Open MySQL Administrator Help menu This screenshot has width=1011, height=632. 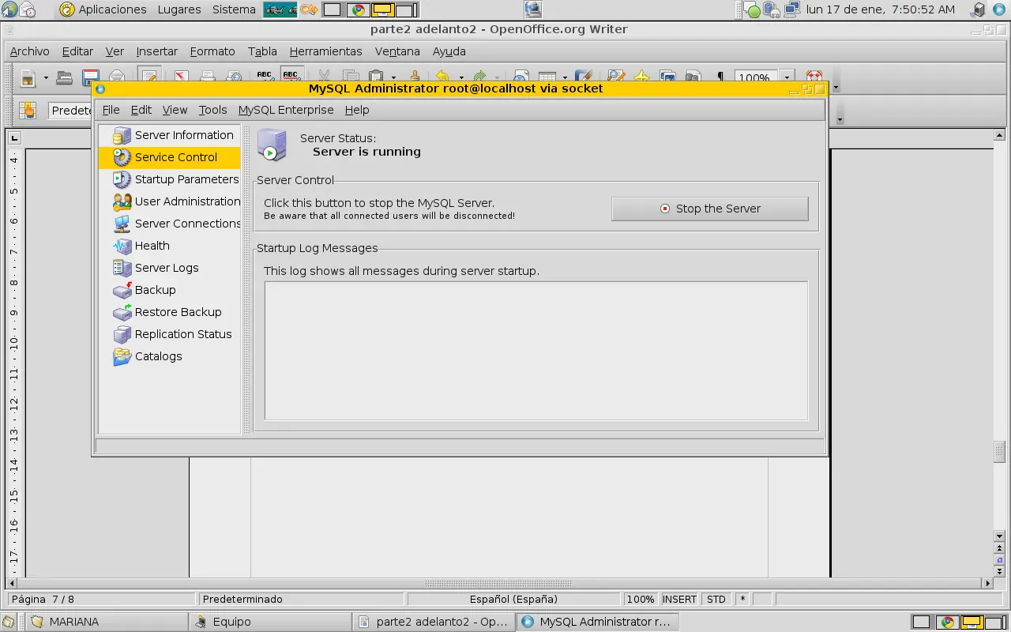[x=357, y=110]
